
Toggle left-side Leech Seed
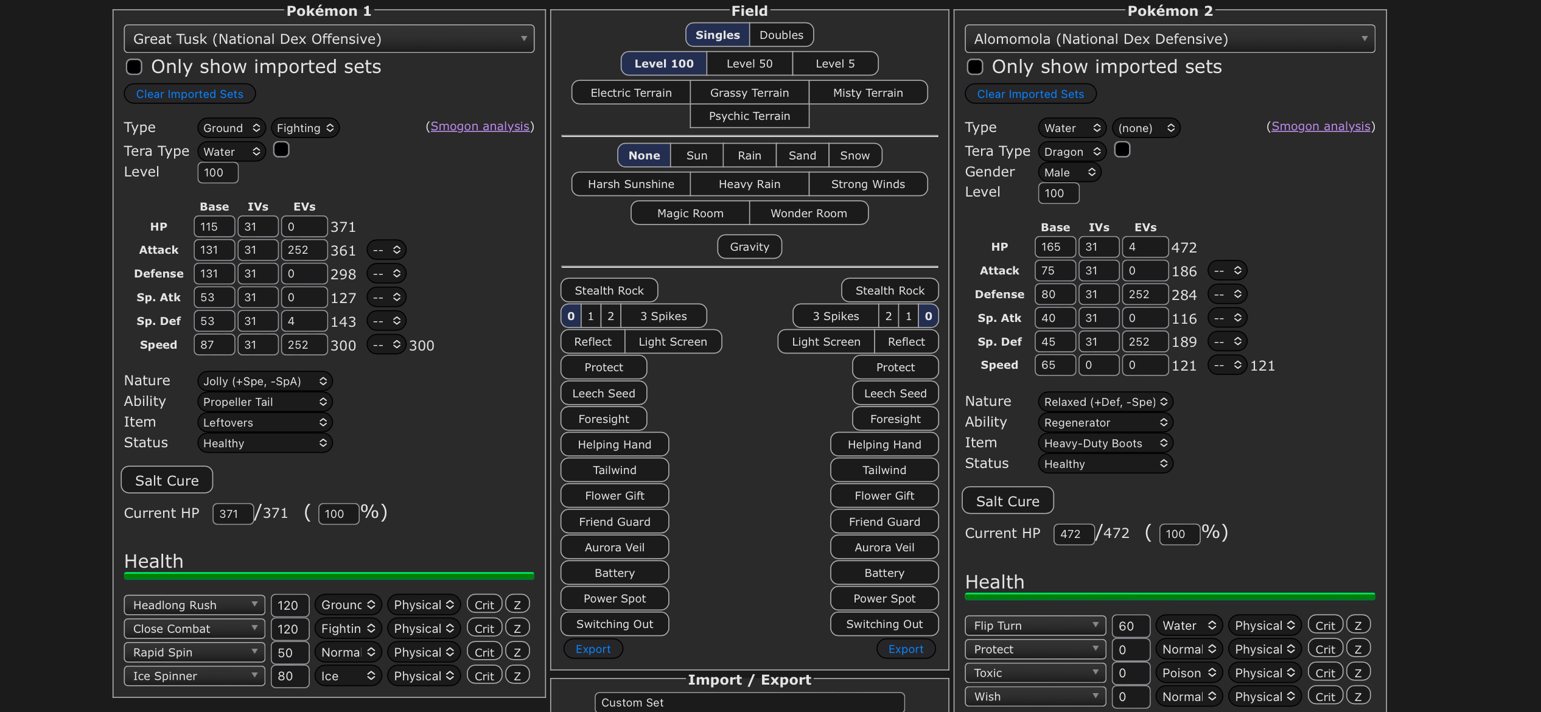[604, 393]
